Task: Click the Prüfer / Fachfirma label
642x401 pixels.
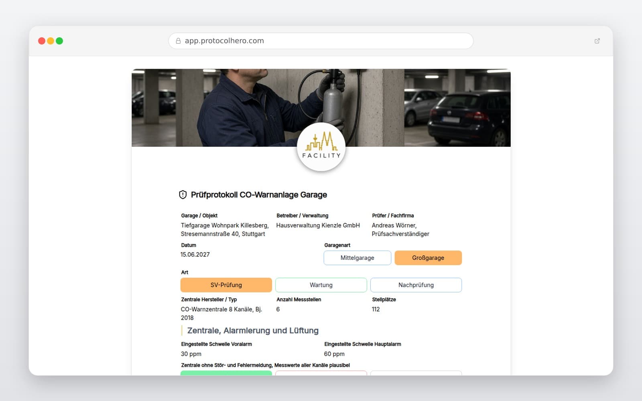Action: [x=393, y=216]
